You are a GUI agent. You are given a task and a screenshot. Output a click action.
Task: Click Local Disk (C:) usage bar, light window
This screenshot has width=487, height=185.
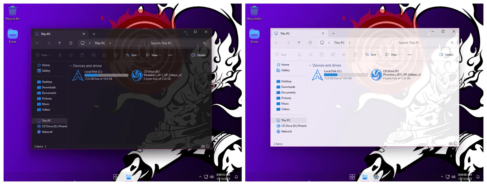(346, 75)
